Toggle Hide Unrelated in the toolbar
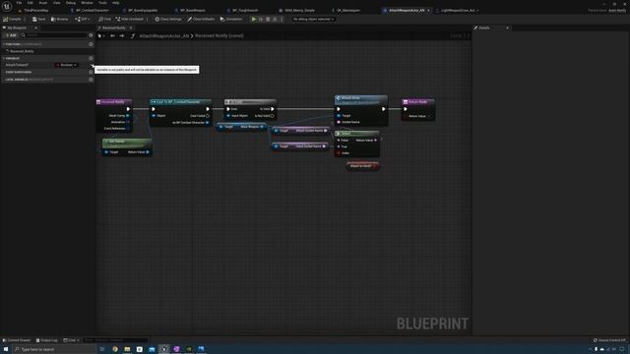Image resolution: width=630 pixels, height=354 pixels. pyautogui.click(x=129, y=19)
